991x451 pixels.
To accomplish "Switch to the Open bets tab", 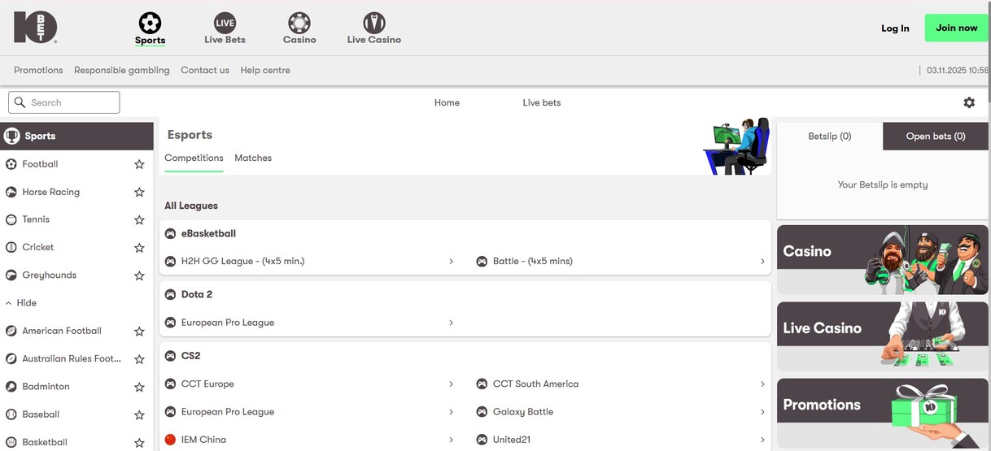I will (935, 137).
